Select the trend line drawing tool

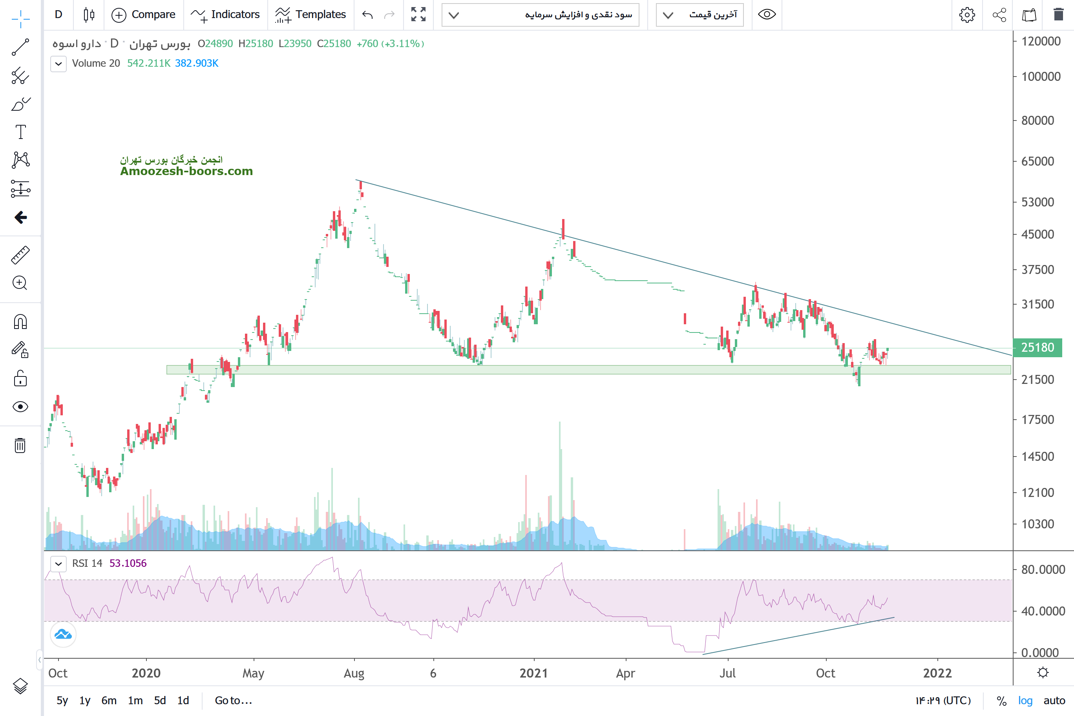[20, 47]
